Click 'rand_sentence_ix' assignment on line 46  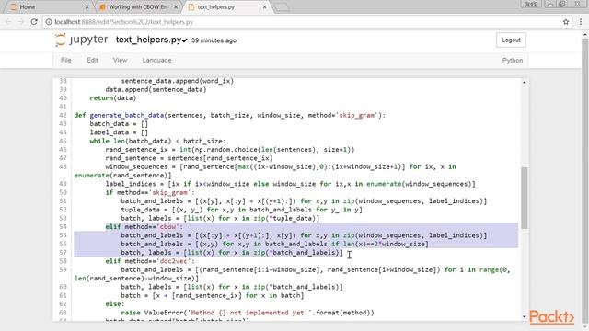(229, 150)
